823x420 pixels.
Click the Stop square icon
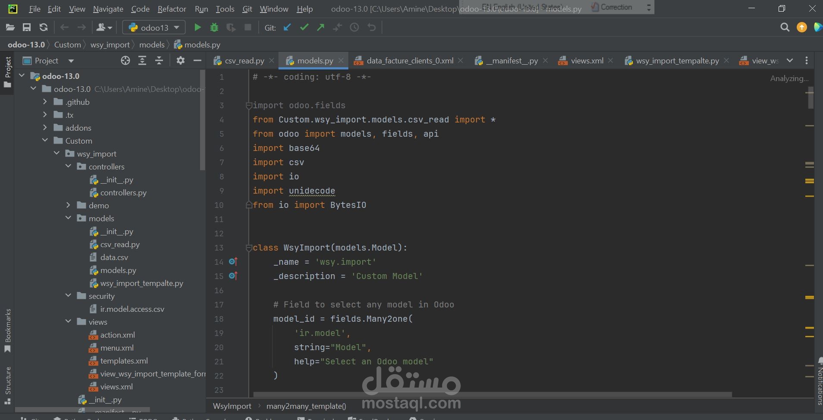[x=248, y=28]
